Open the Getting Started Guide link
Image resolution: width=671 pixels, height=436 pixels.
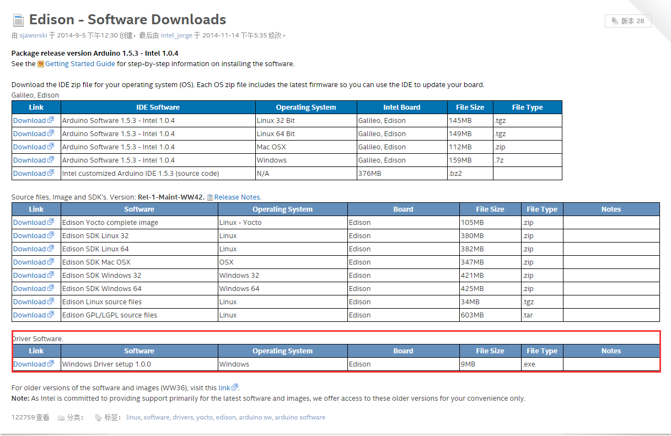[80, 64]
